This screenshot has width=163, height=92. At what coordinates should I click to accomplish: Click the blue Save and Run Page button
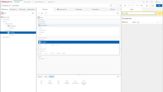point(159,6)
